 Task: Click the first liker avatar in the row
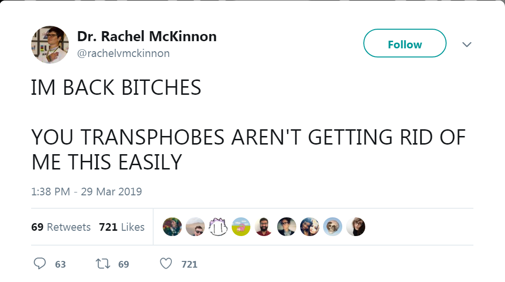click(172, 227)
